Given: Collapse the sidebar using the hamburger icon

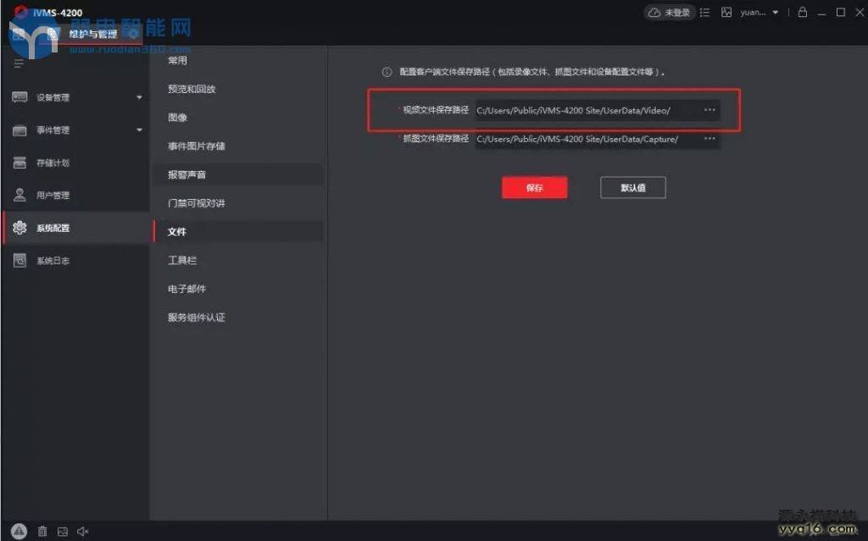Looking at the screenshot, I should [x=19, y=63].
